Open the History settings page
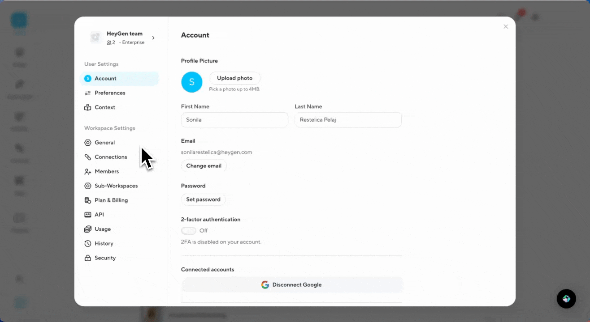Image resolution: width=590 pixels, height=322 pixels. (x=104, y=244)
